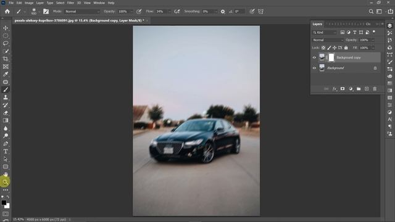Select the Eraser tool
Image resolution: width=395 pixels, height=222 pixels.
tap(6, 113)
